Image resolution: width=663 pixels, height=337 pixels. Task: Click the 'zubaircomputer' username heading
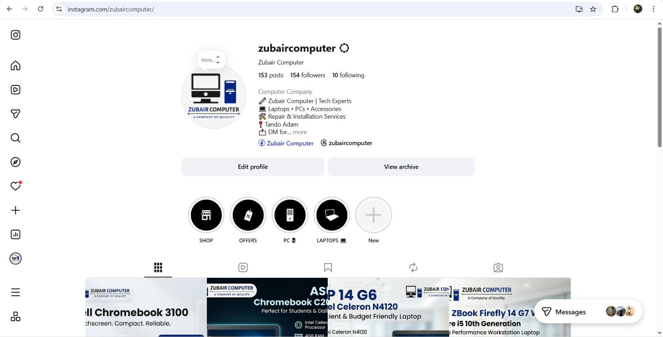297,48
